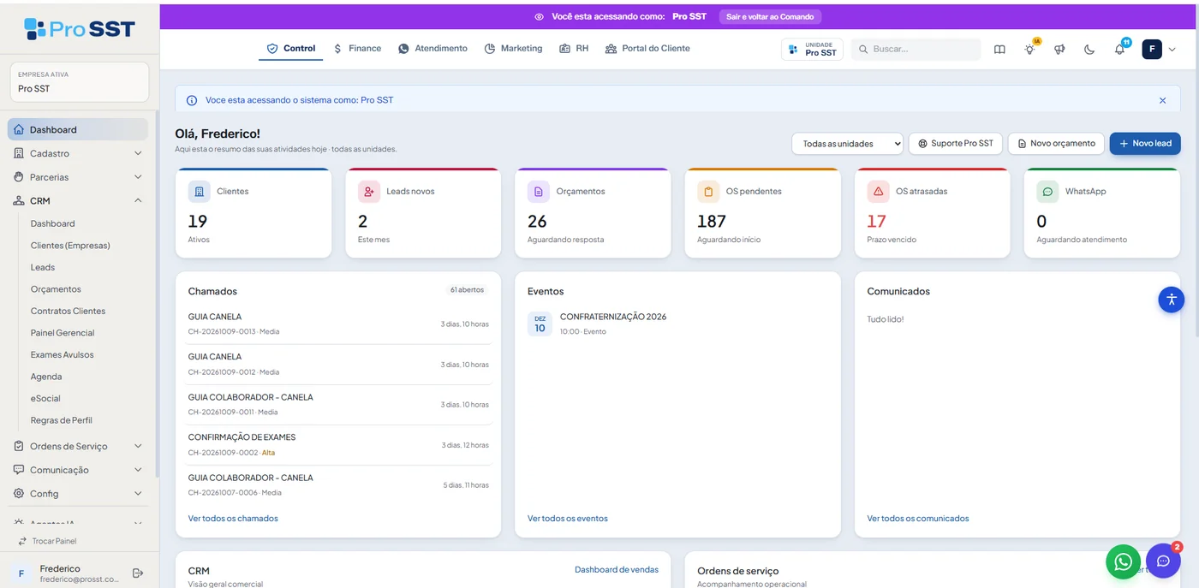
Task: Click the logout icon beside Frederico
Action: pyautogui.click(x=138, y=573)
